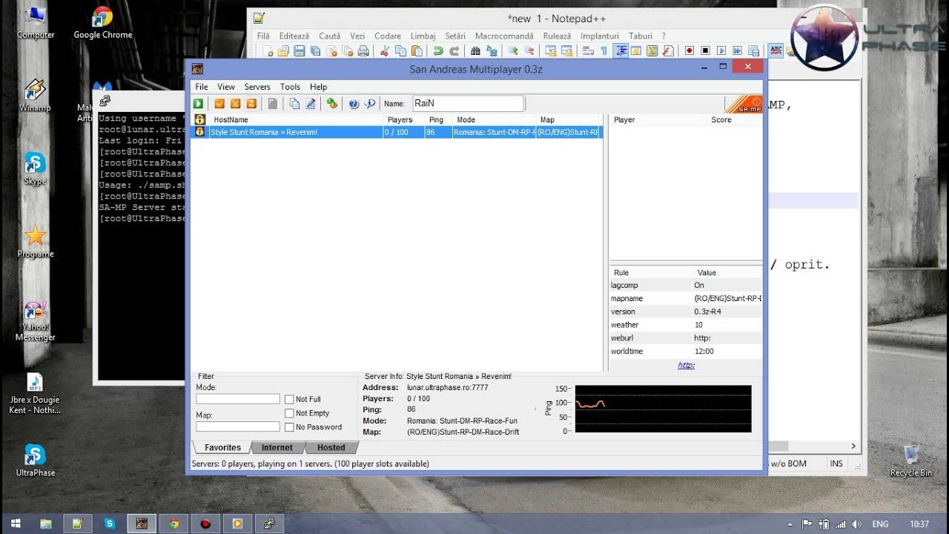Open Notepad++ Setări menu

click(x=455, y=36)
